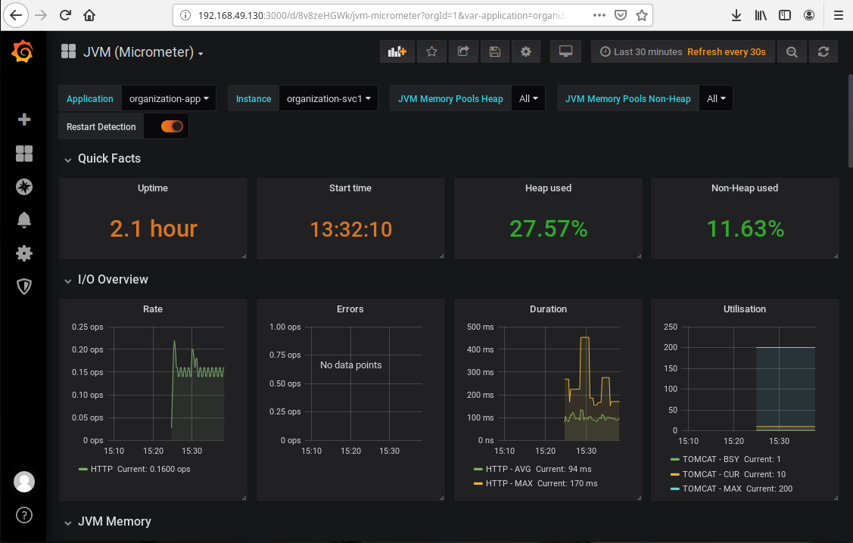Open the Start time panel title menu

point(350,188)
